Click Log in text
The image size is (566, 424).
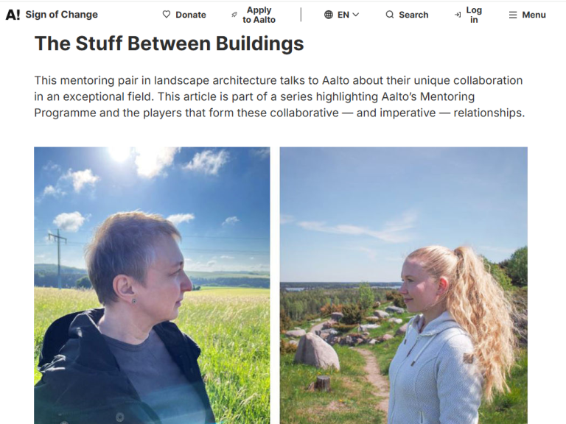[x=474, y=15]
